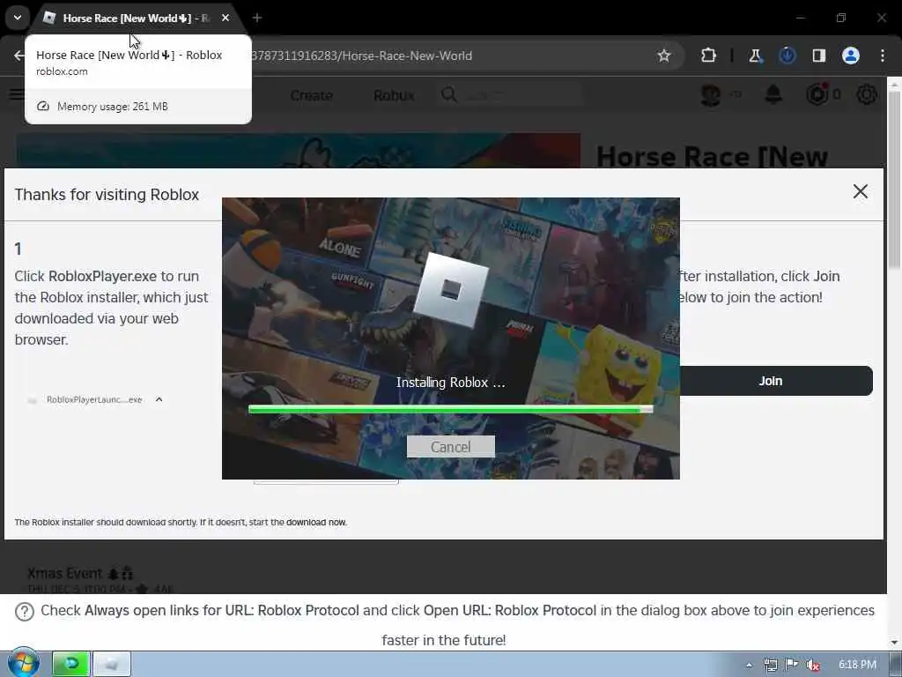The image size is (902, 677).
Task: Open the Extensions puzzle icon
Action: [708, 56]
